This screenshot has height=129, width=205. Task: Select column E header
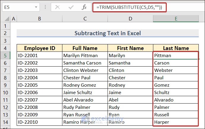[176, 19]
